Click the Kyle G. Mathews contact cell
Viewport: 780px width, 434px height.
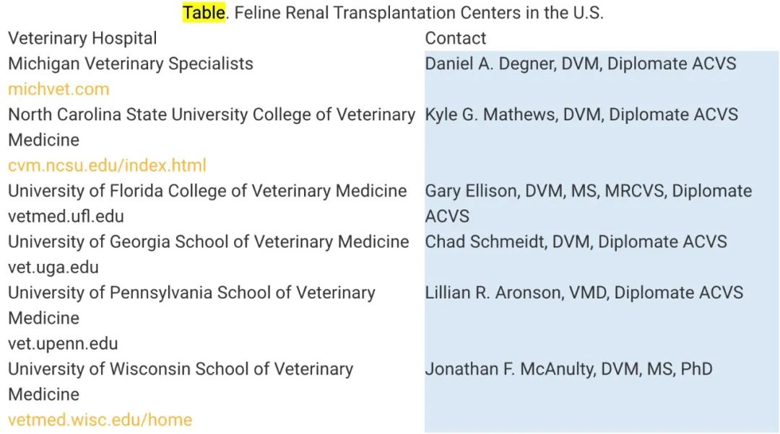tap(581, 115)
